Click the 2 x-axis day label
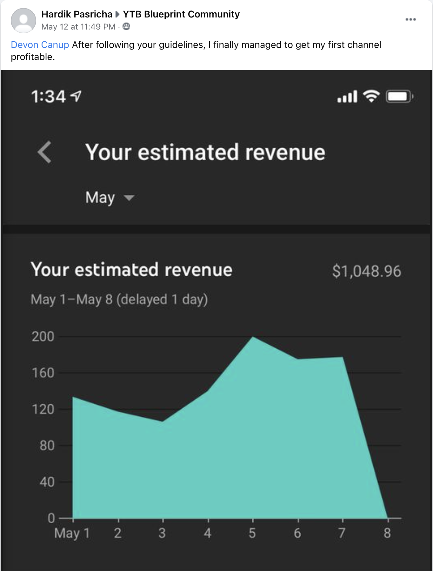Image resolution: width=433 pixels, height=571 pixels. [x=118, y=533]
